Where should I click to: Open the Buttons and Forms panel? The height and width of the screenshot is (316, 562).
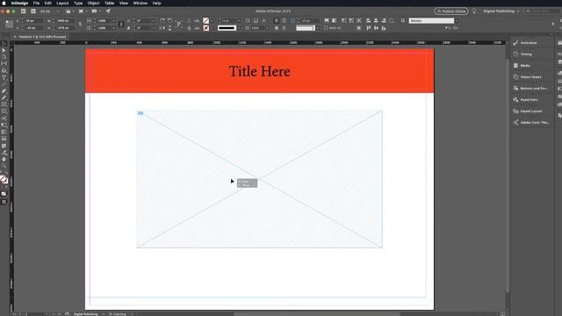click(532, 88)
